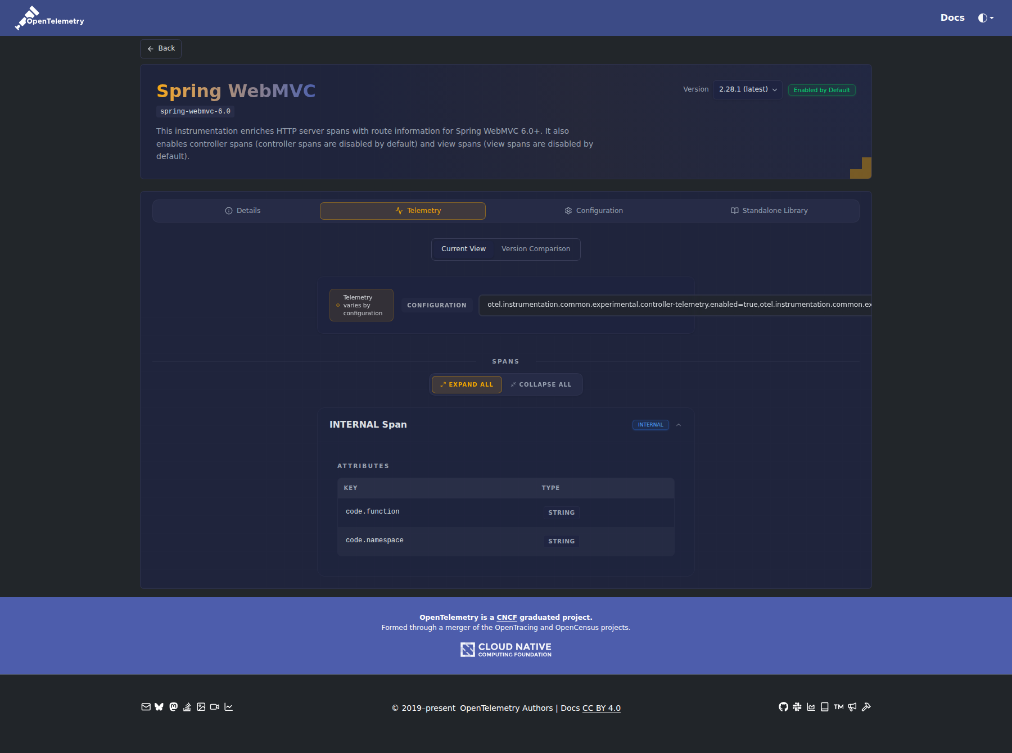Click the CONFIGURATION label
Viewport: 1012px width, 753px height.
437,305
